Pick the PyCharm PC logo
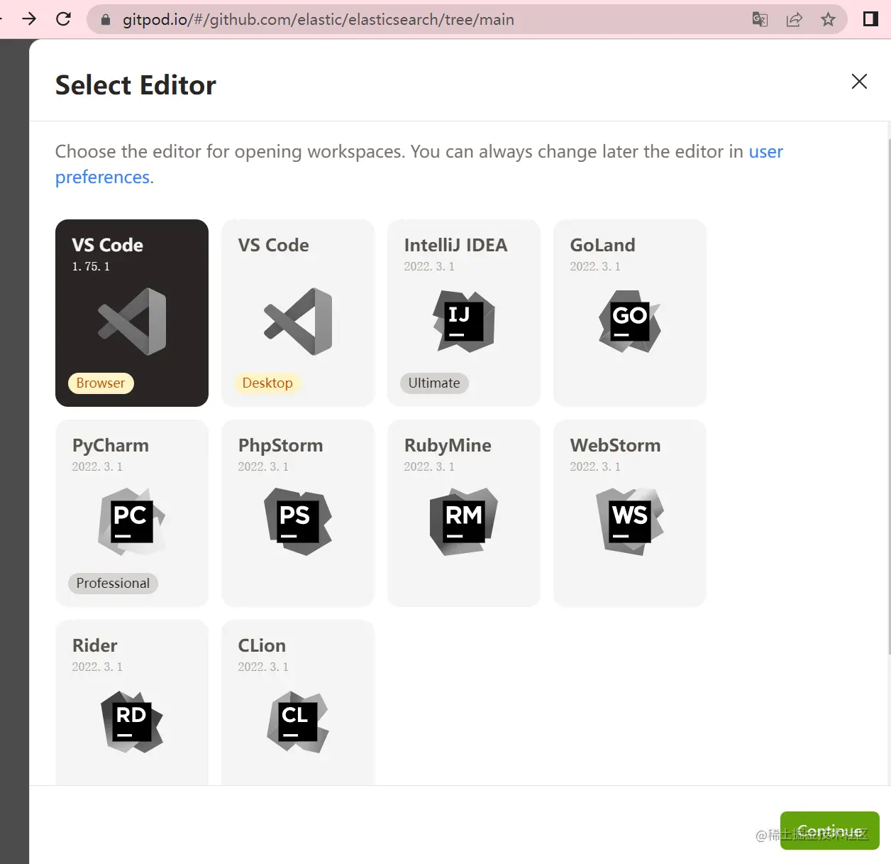Viewport: 891px width, 864px height. coord(132,522)
